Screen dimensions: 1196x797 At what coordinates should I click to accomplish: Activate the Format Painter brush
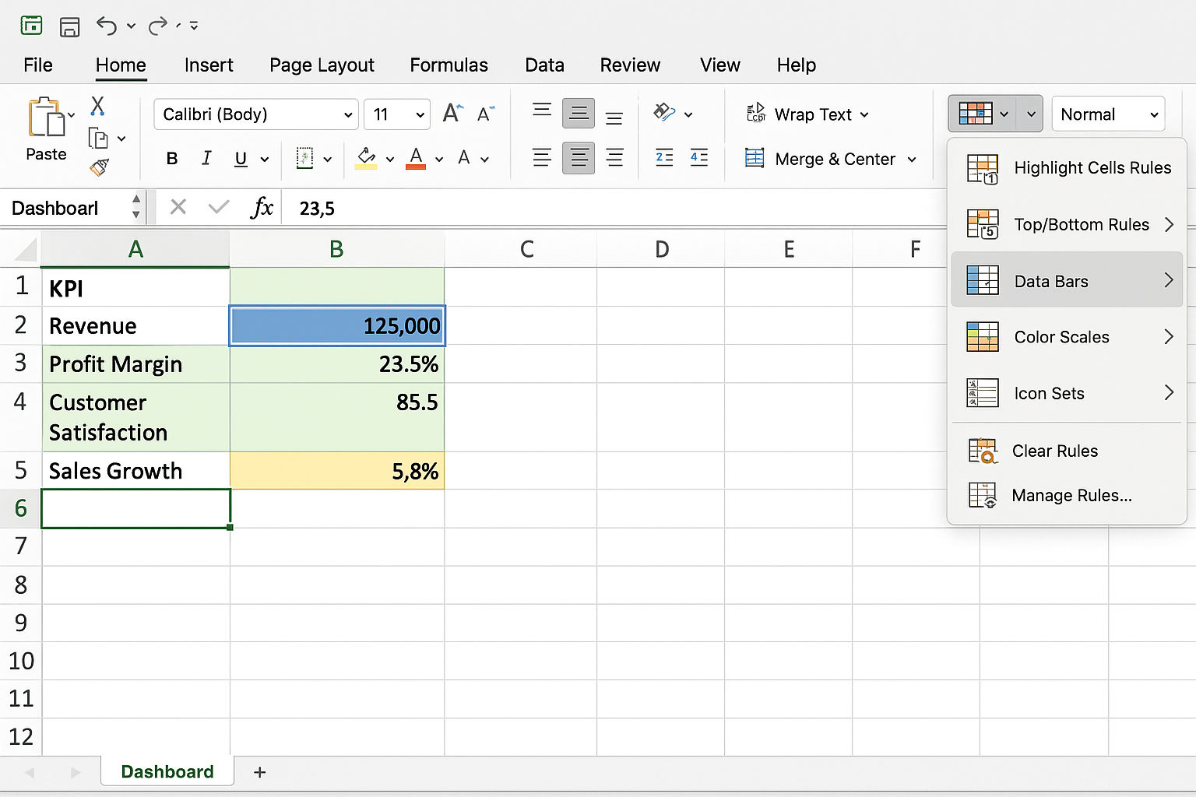(x=99, y=167)
